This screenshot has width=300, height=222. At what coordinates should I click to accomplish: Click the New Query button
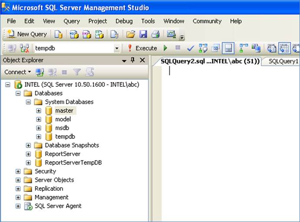tap(27, 34)
